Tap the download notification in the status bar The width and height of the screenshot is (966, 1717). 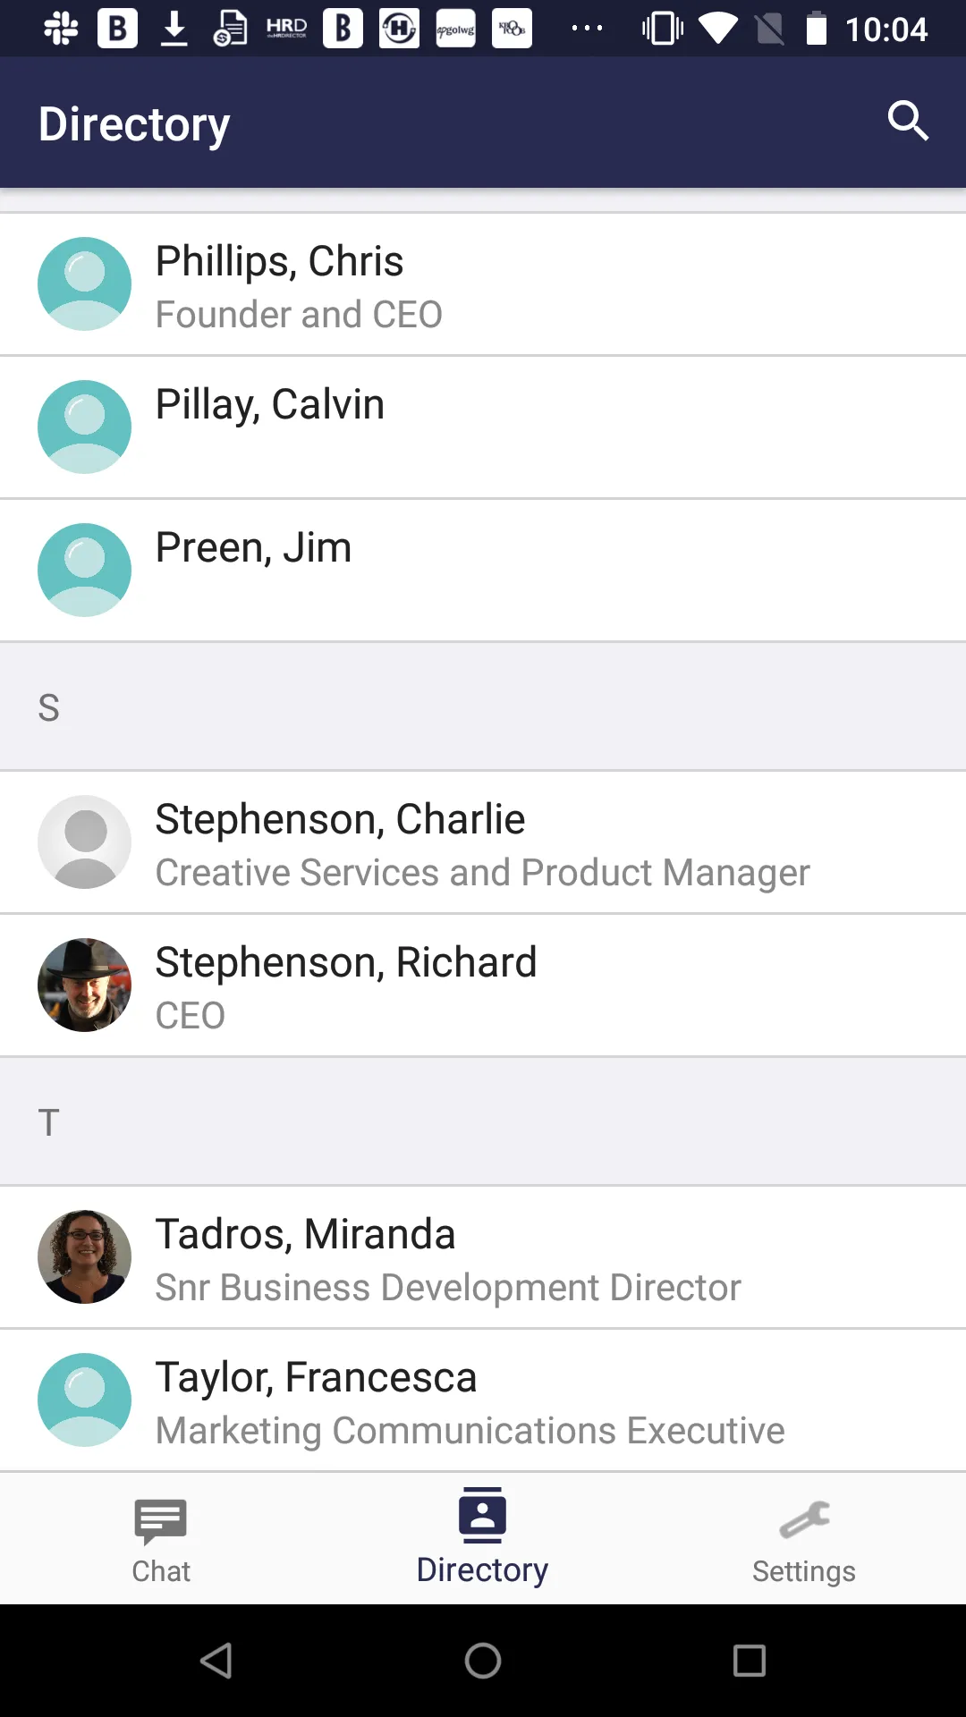[174, 29]
